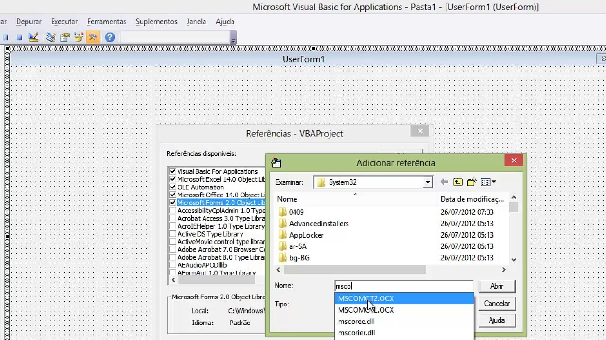Open the Janela menu
This screenshot has height=340, width=606.
(x=196, y=21)
